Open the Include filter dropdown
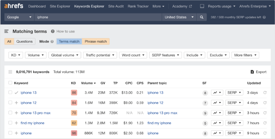 [194, 55]
